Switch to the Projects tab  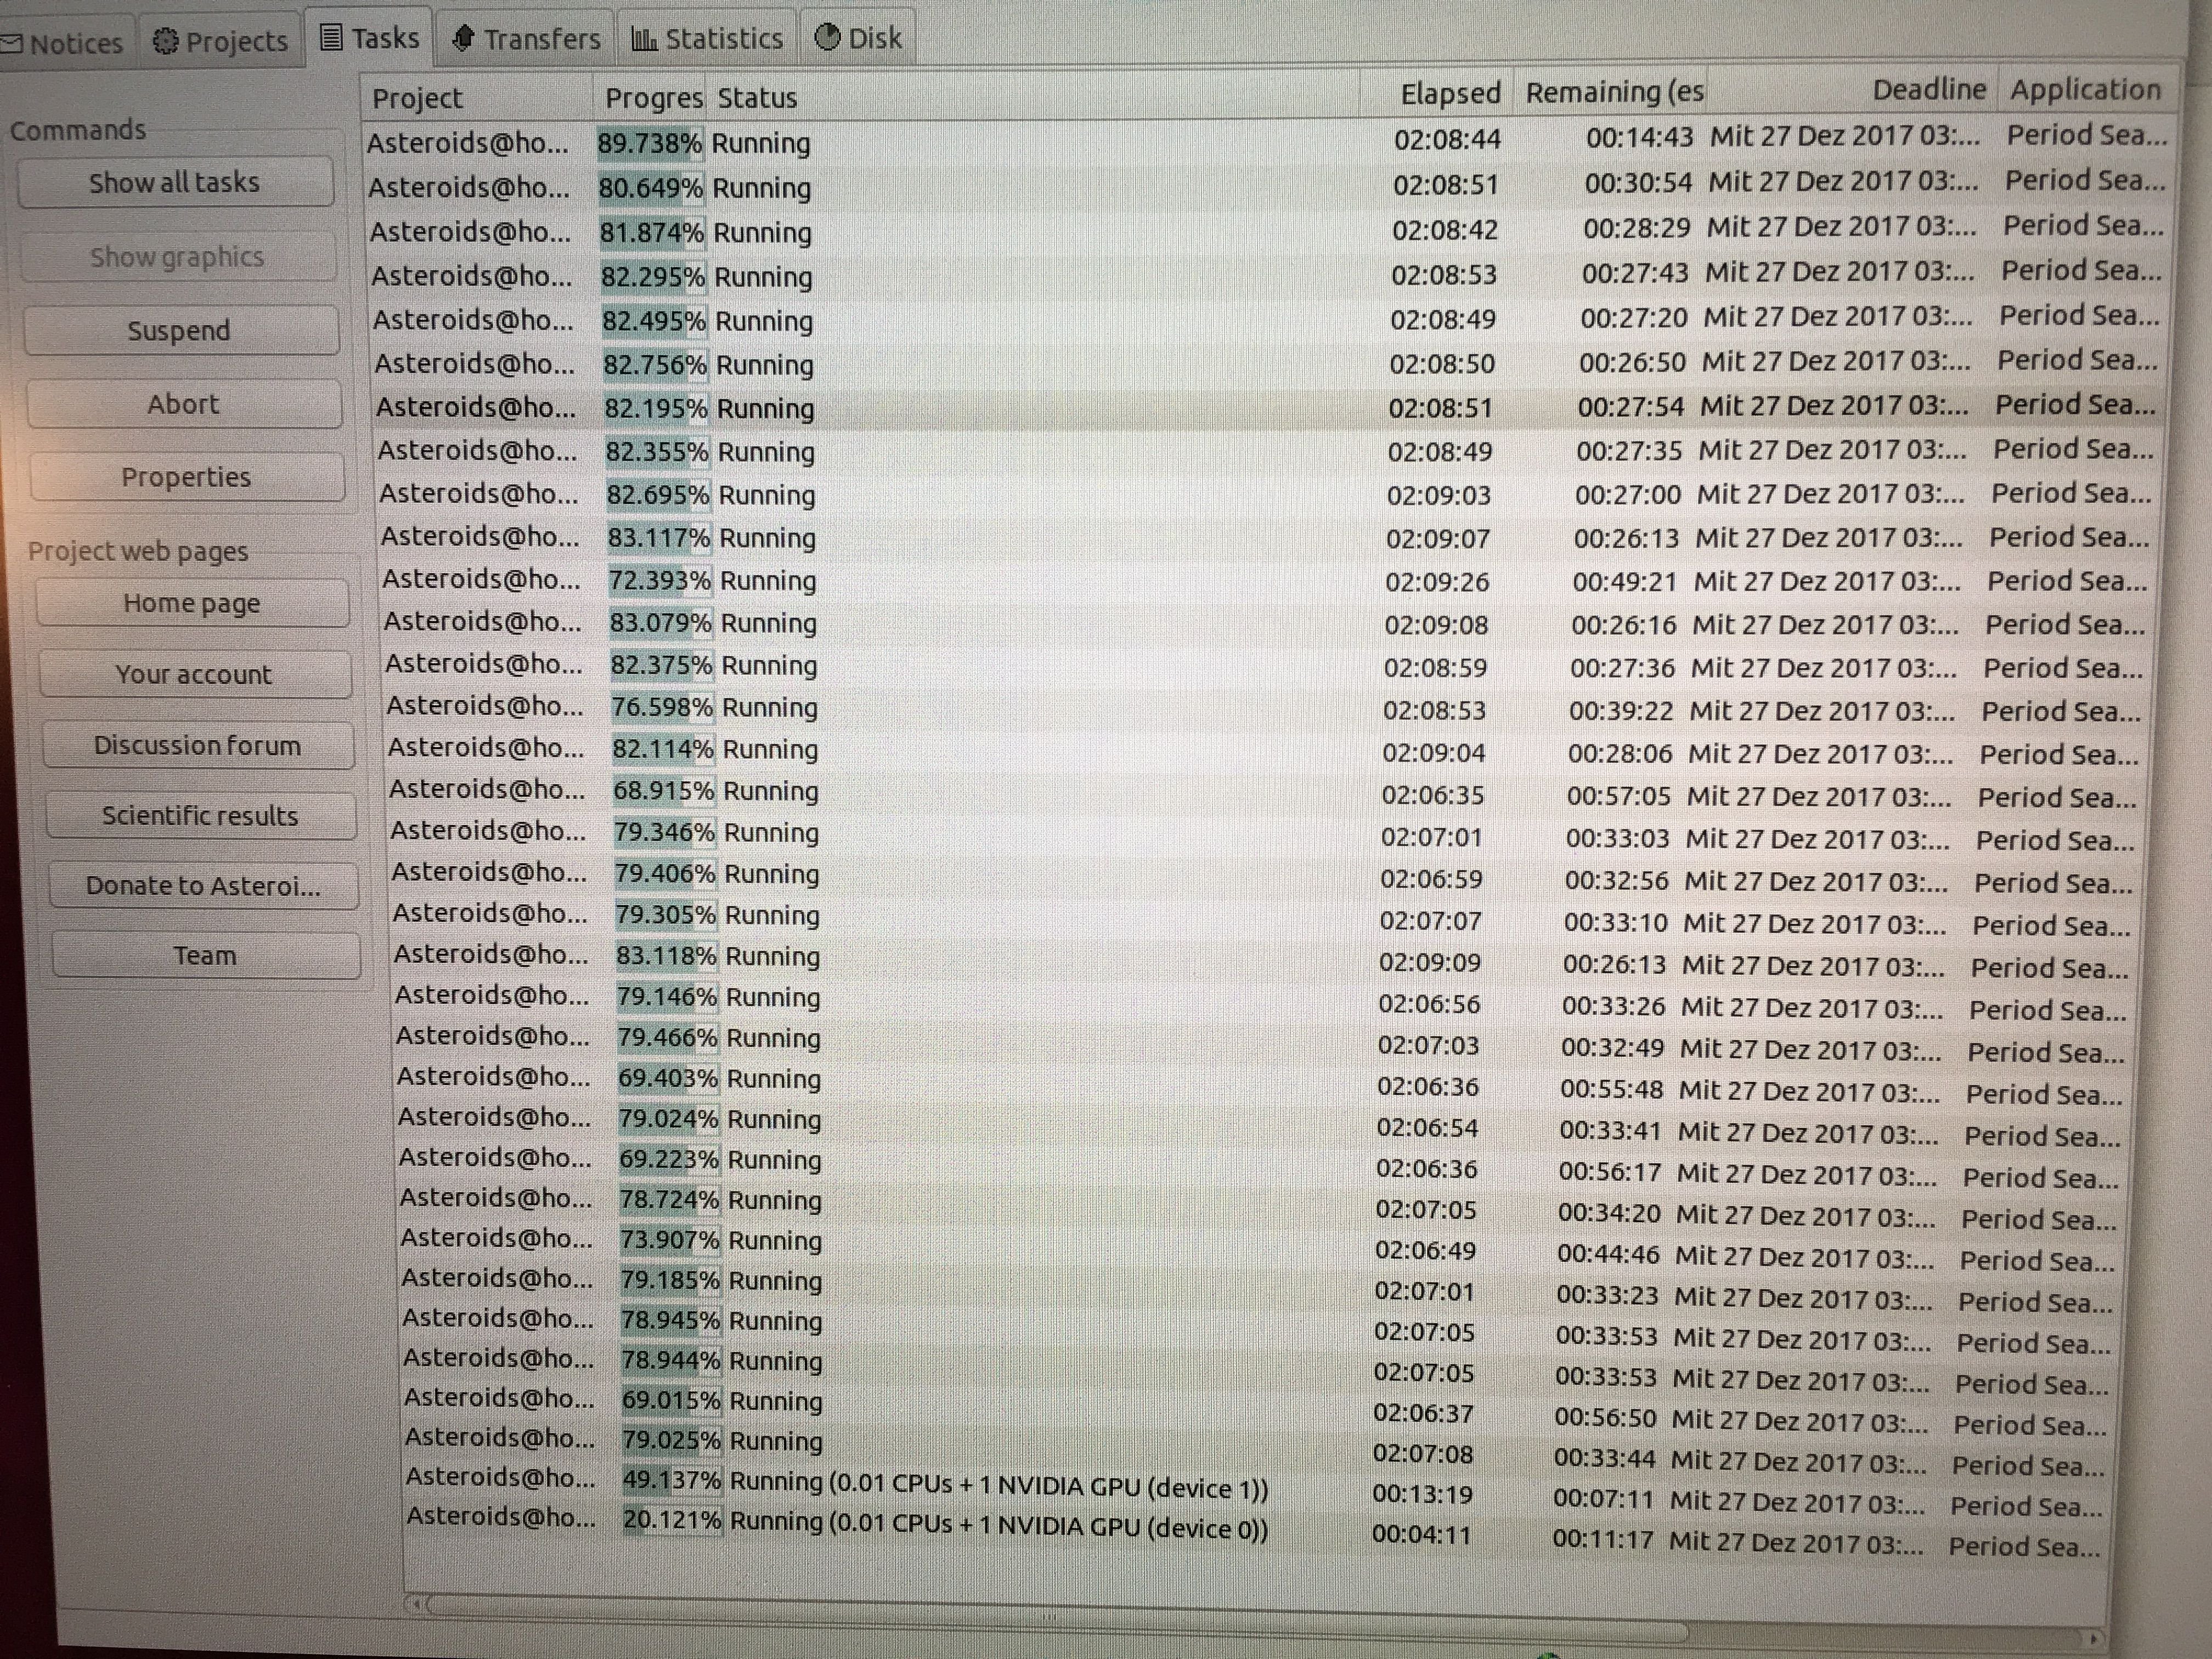220,41
